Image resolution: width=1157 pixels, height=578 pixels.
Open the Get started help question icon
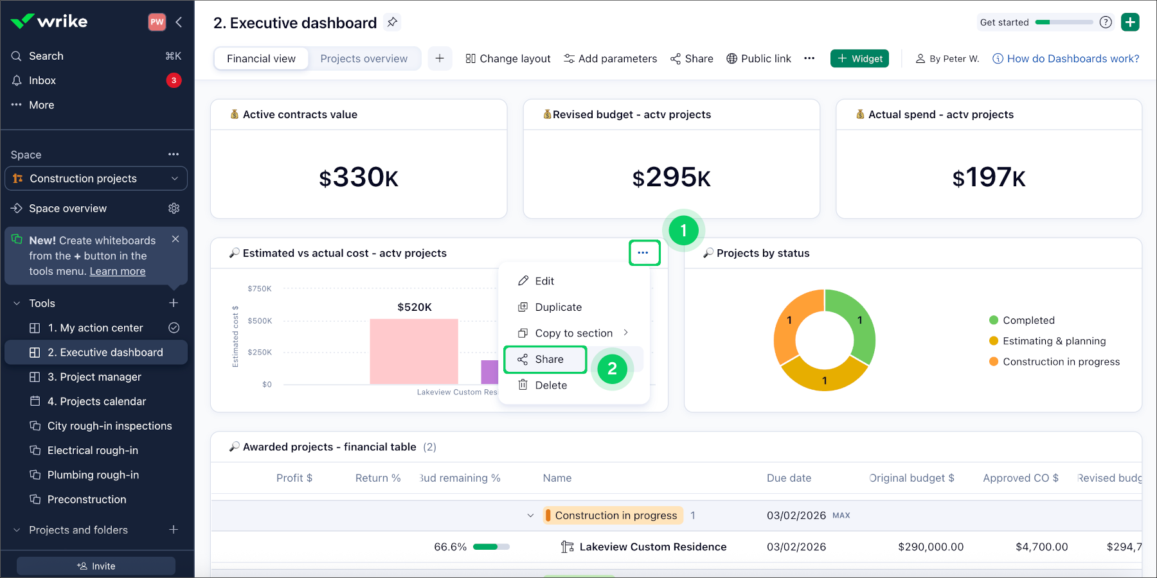[x=1106, y=22]
